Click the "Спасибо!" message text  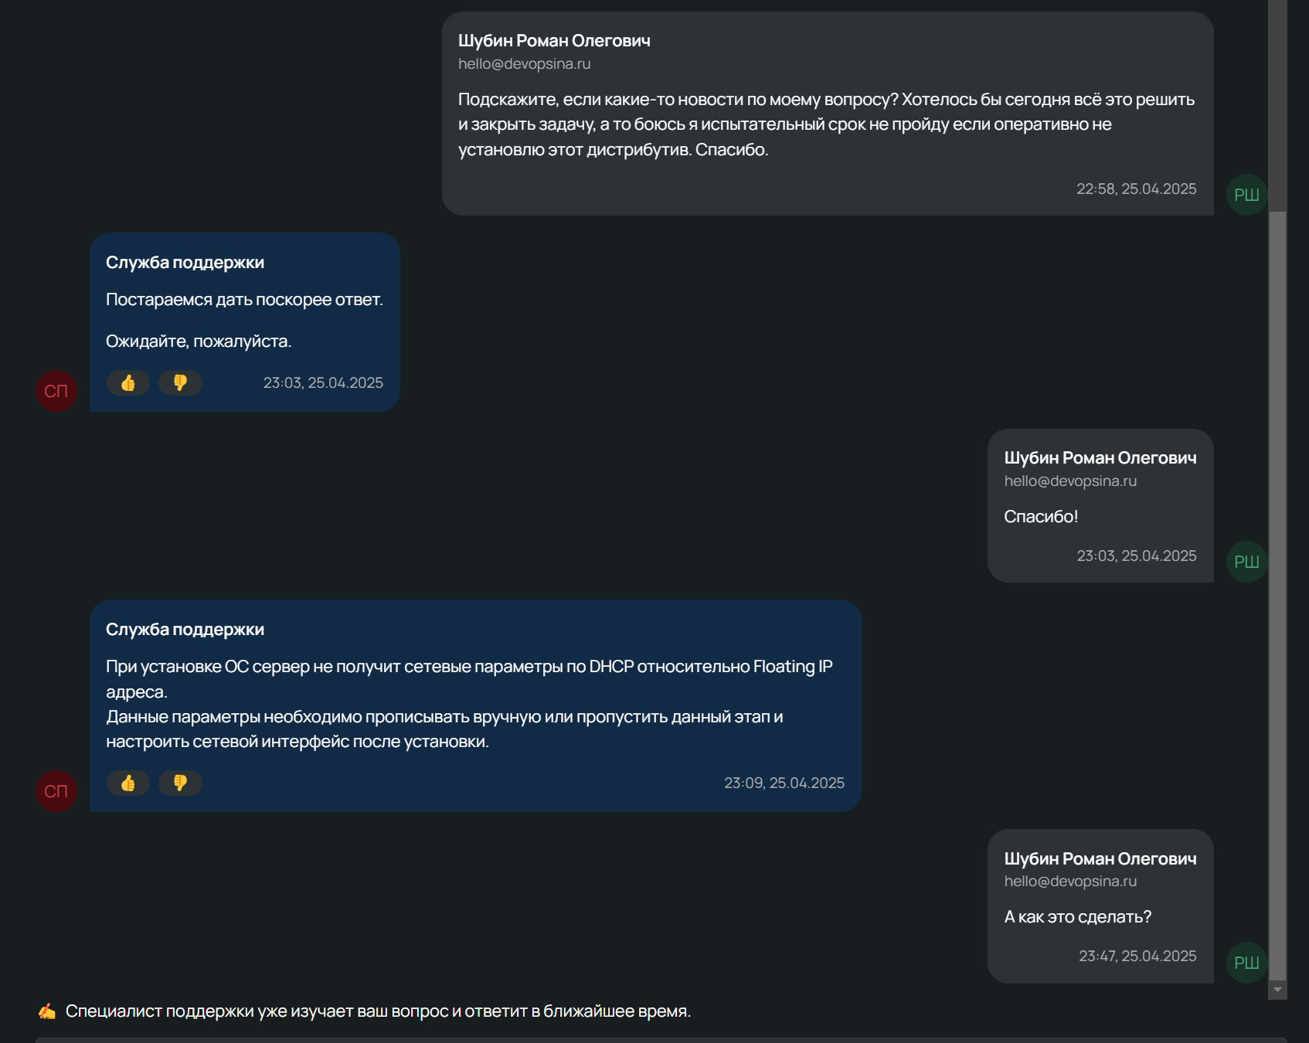pos(1040,517)
